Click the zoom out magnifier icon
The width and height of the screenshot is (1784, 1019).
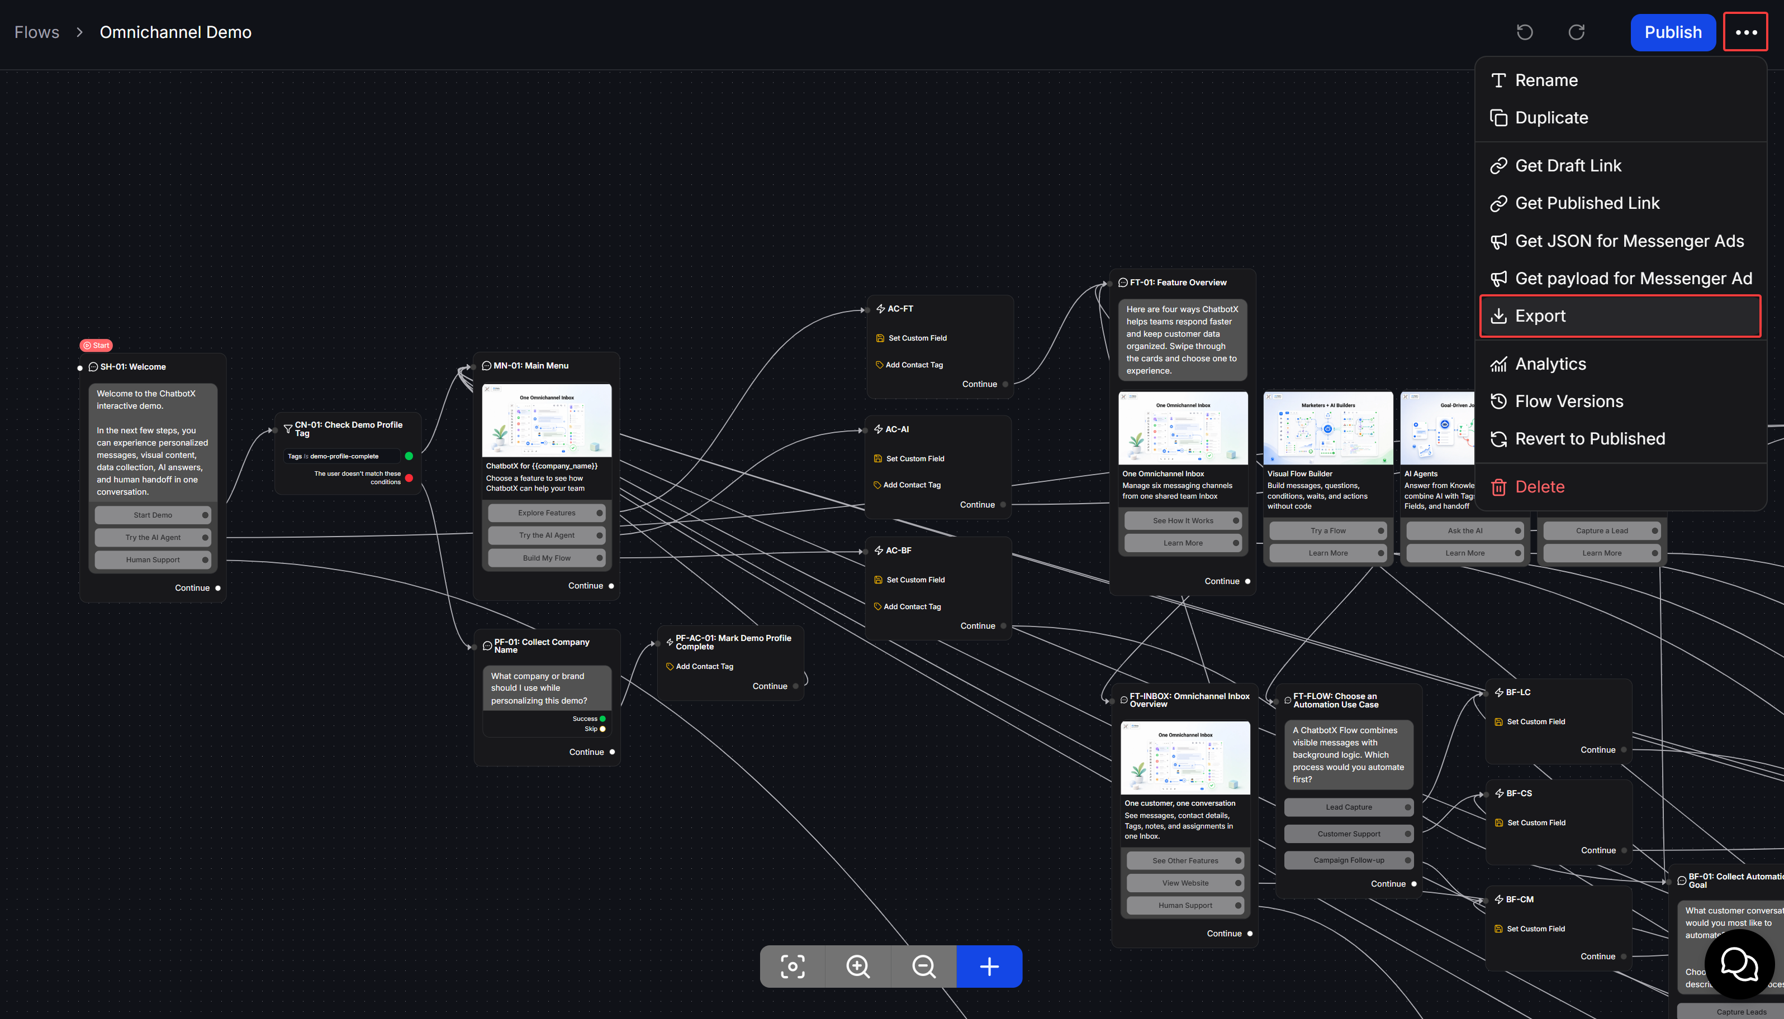click(923, 967)
